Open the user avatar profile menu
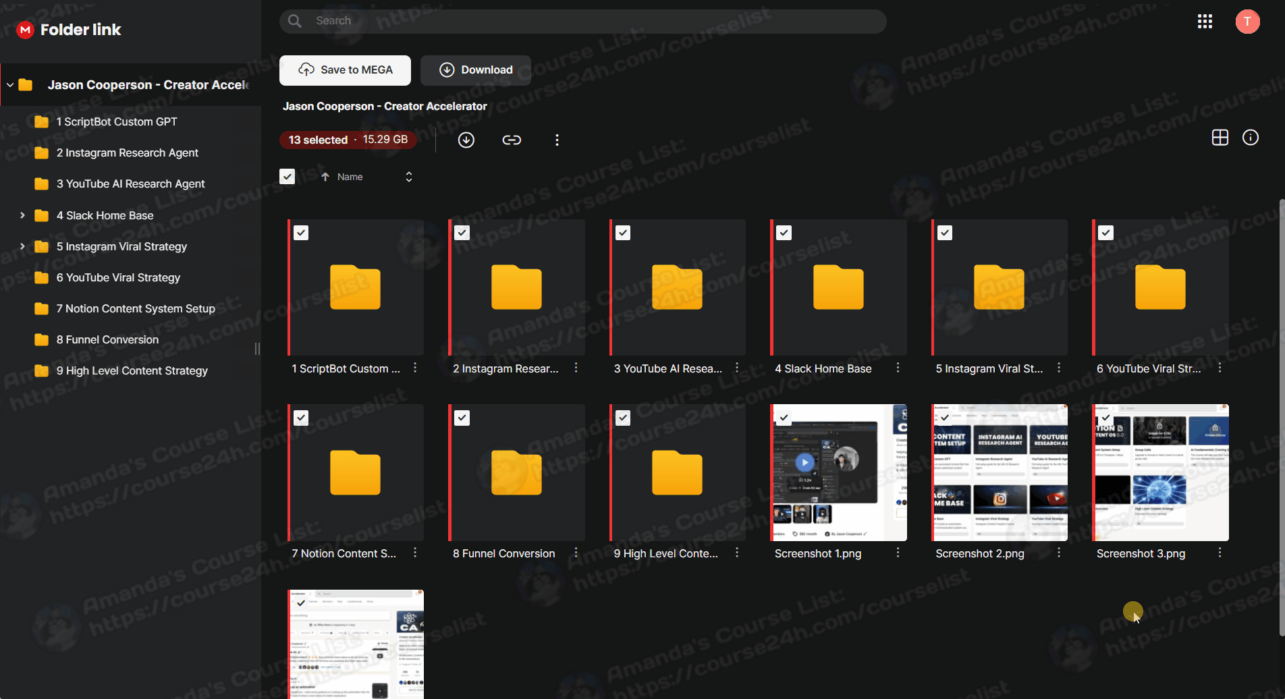The width and height of the screenshot is (1285, 699). tap(1247, 22)
